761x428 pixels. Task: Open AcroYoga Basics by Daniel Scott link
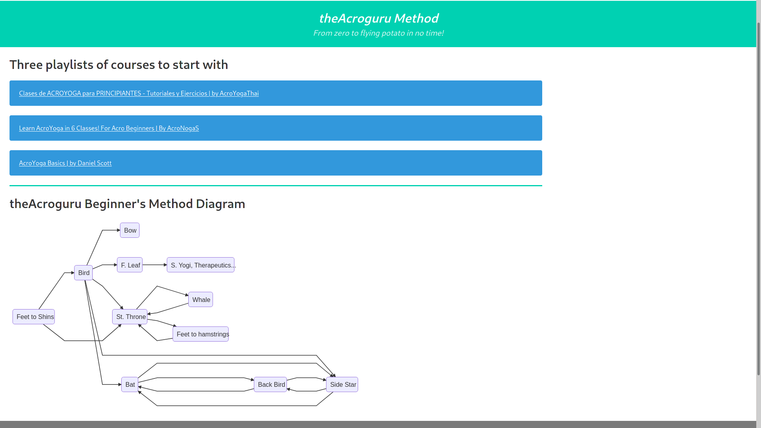coord(65,163)
